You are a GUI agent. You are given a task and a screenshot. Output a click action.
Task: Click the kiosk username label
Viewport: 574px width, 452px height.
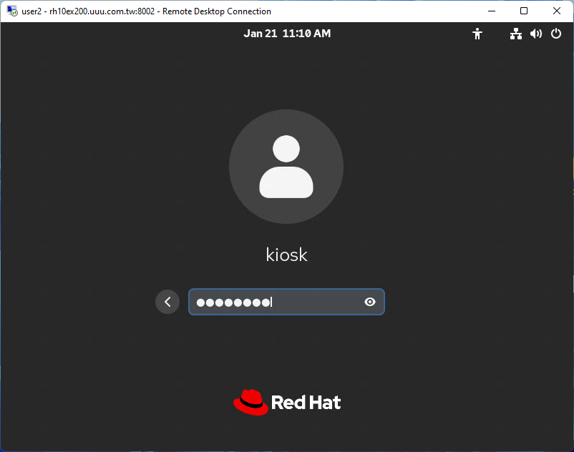pyautogui.click(x=286, y=255)
